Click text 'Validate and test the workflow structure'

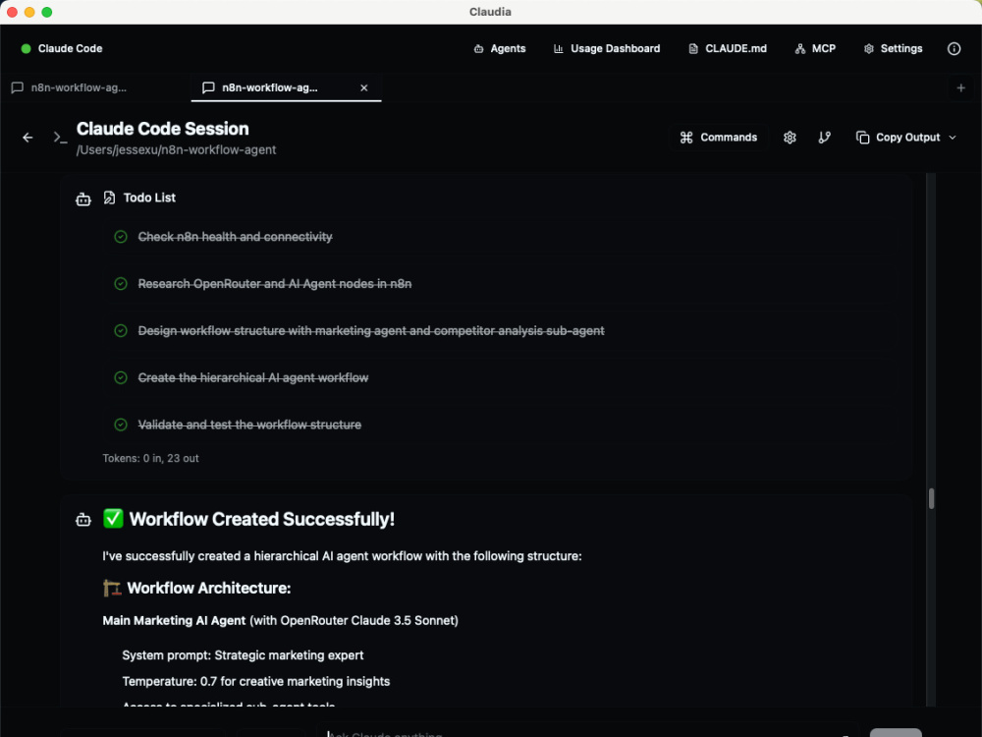pyautogui.click(x=249, y=425)
